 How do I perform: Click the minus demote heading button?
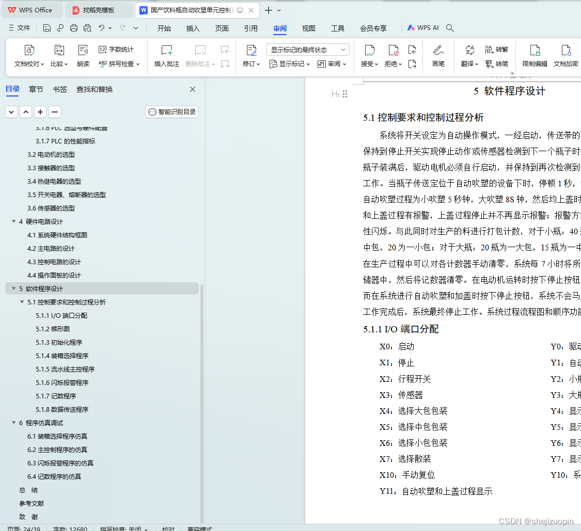pyautogui.click(x=54, y=112)
